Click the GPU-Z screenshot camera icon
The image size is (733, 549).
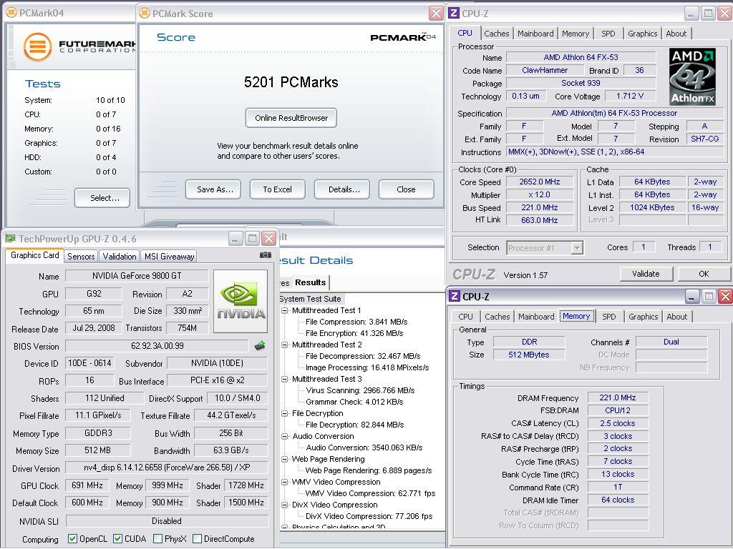[265, 255]
